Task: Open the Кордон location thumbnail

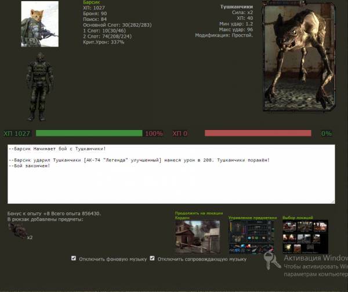Action: click(198, 237)
